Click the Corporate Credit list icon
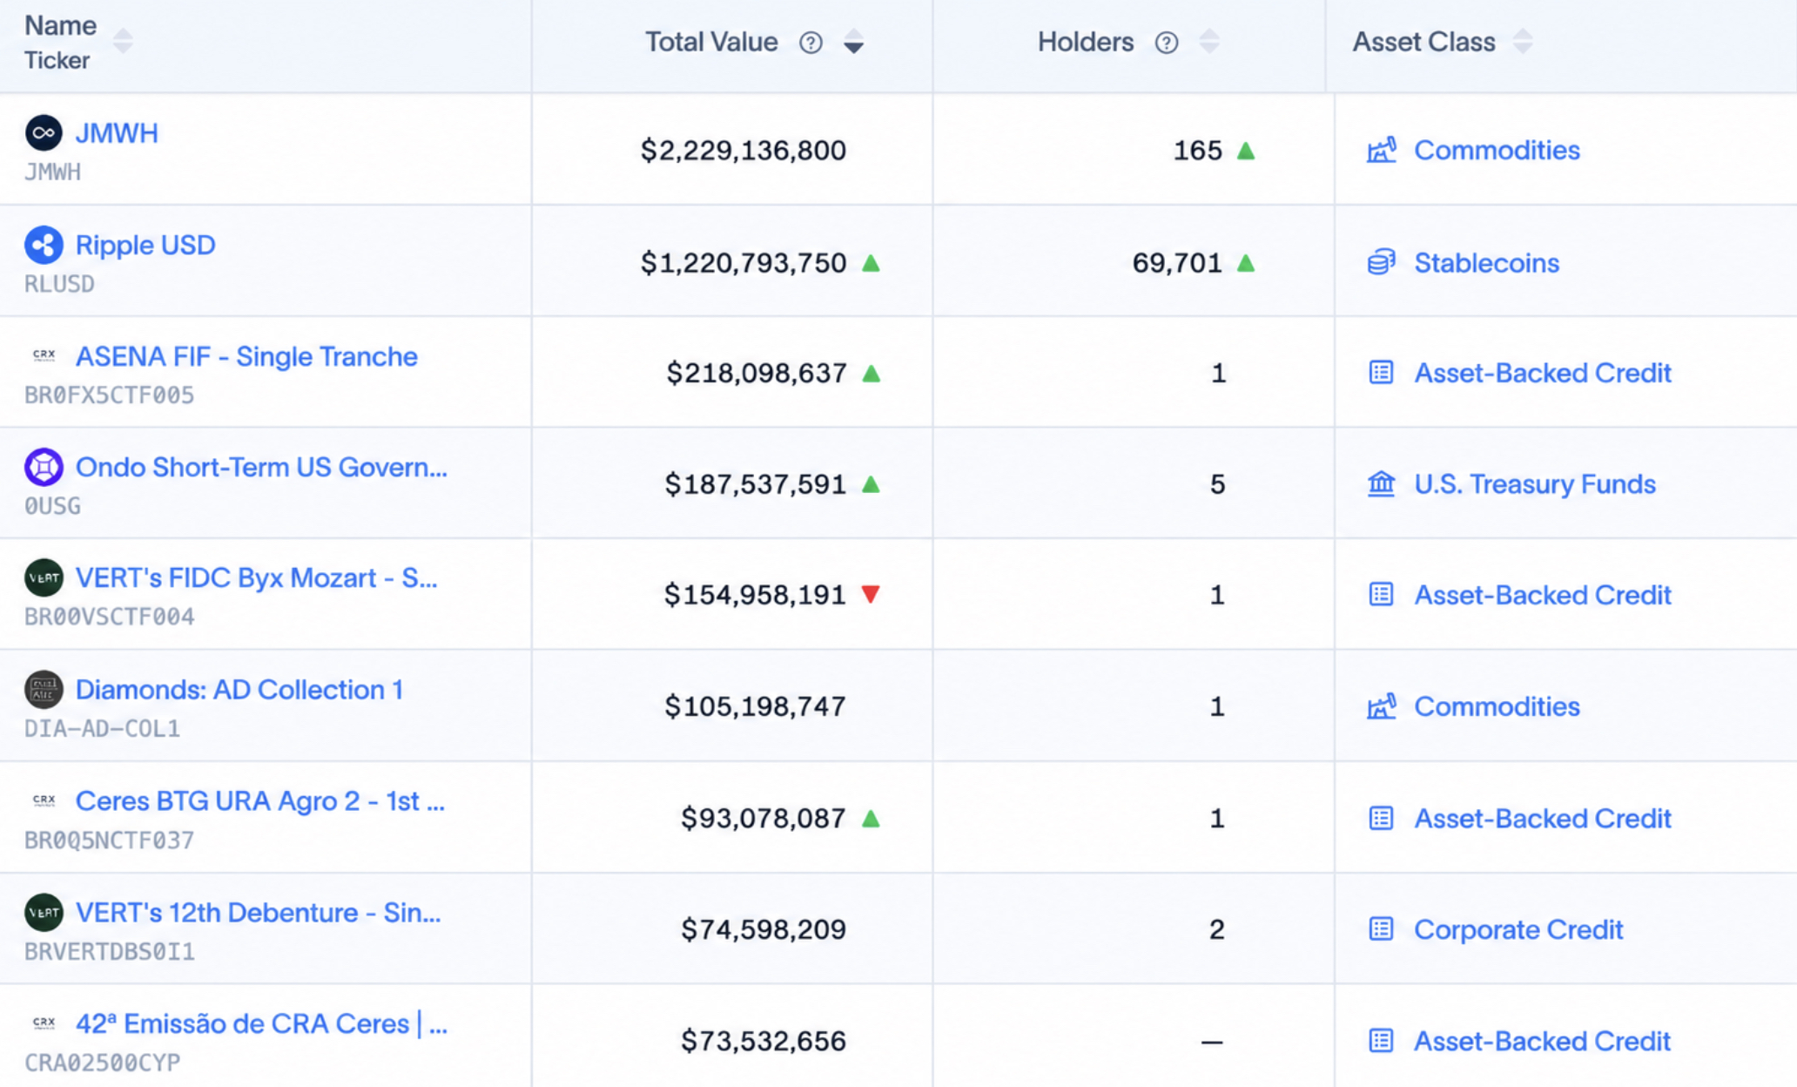 (1381, 929)
